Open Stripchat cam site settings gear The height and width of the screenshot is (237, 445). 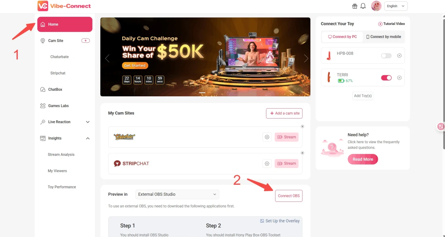coord(267,163)
